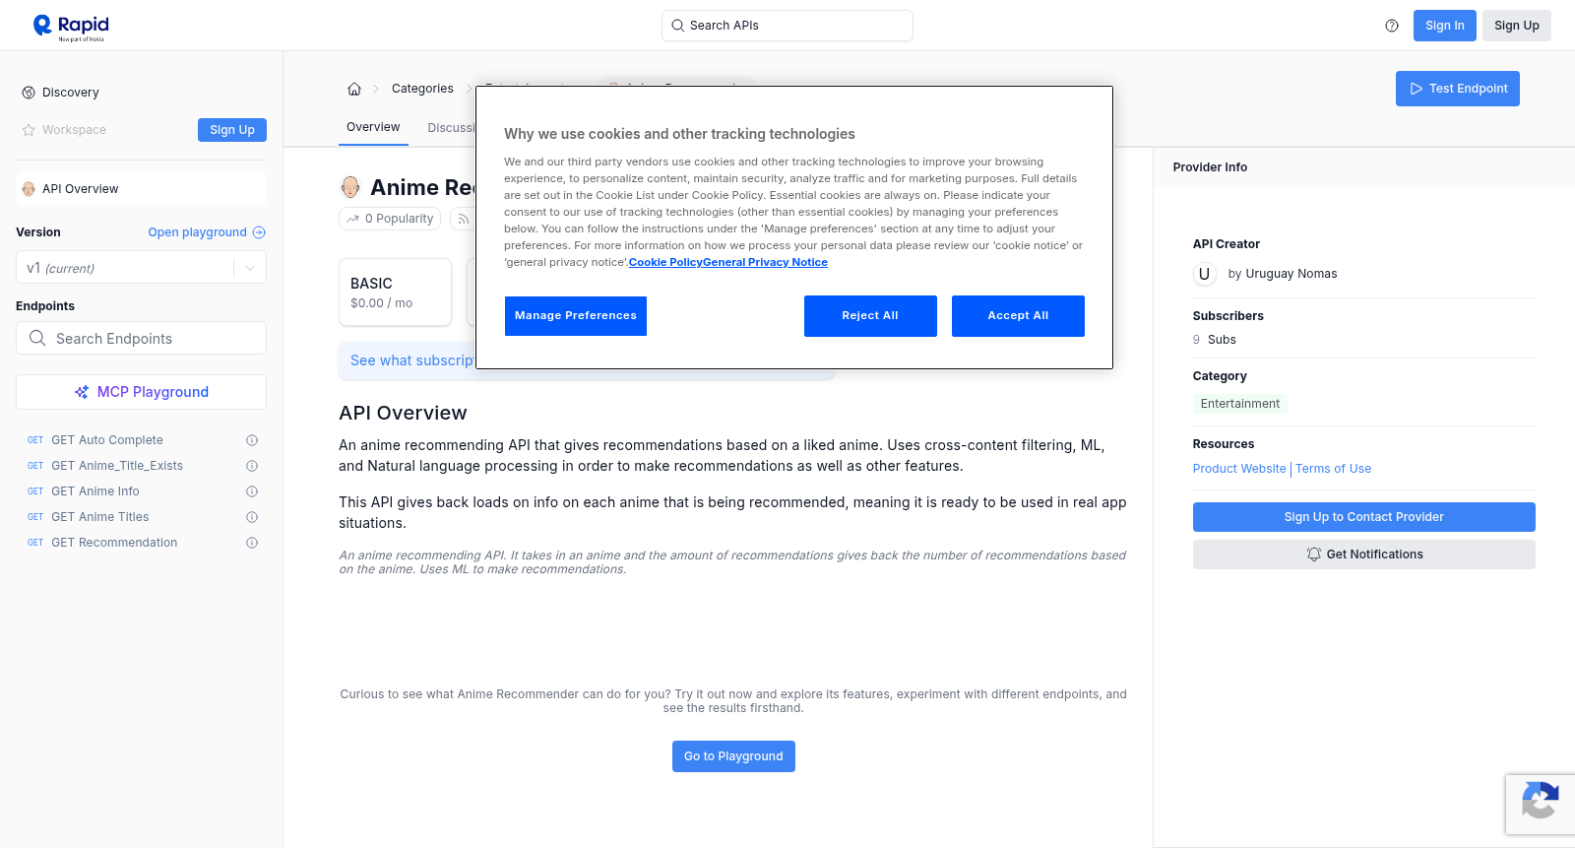Click the Entertainment category tag
The image size is (1575, 848).
(x=1240, y=404)
